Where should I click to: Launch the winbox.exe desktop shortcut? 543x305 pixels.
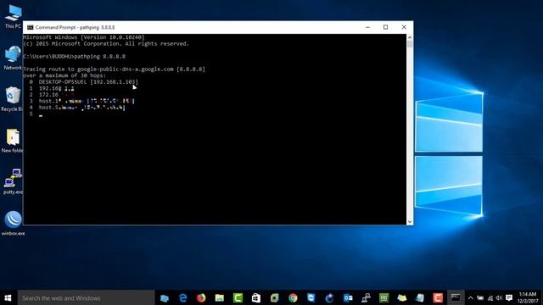[14, 224]
